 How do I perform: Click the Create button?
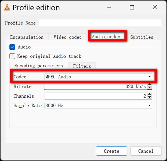tap(112, 151)
